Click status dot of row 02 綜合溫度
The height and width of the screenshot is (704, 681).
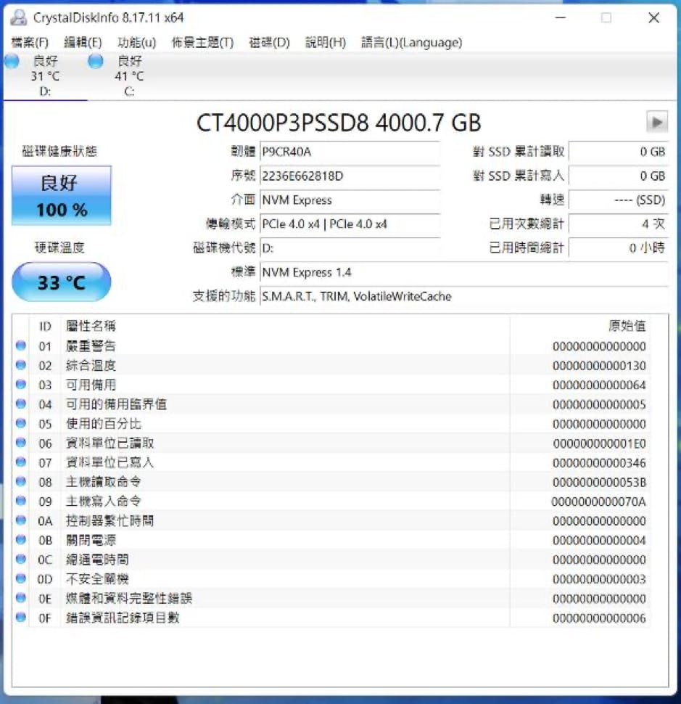[20, 364]
